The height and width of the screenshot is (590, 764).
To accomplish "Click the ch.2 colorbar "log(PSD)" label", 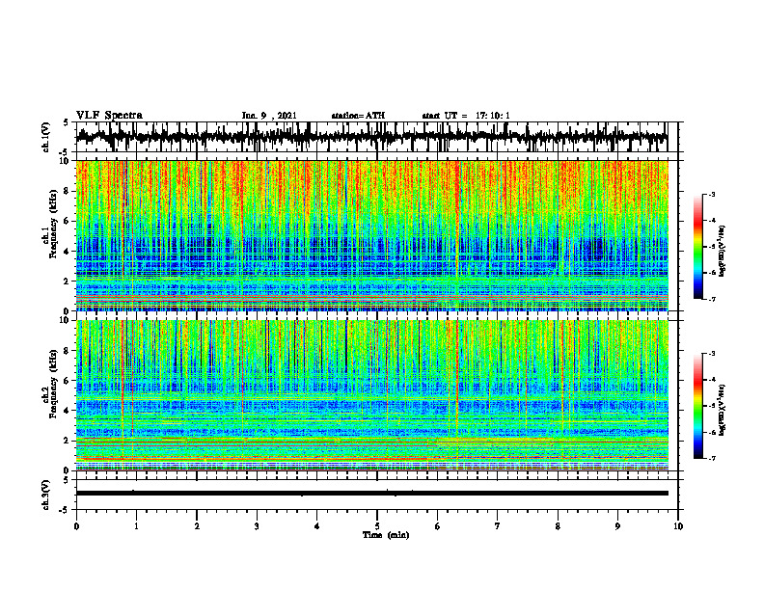I will point(723,410).
